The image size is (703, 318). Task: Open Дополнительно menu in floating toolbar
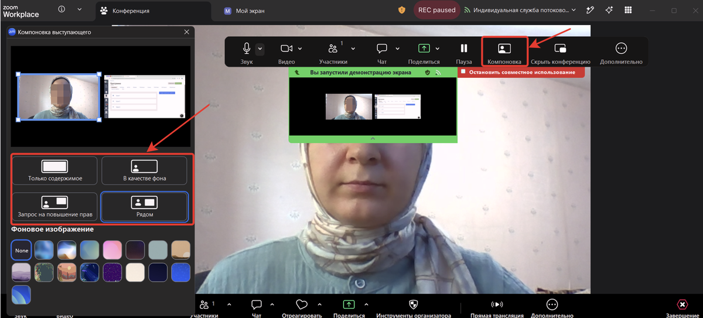point(622,52)
